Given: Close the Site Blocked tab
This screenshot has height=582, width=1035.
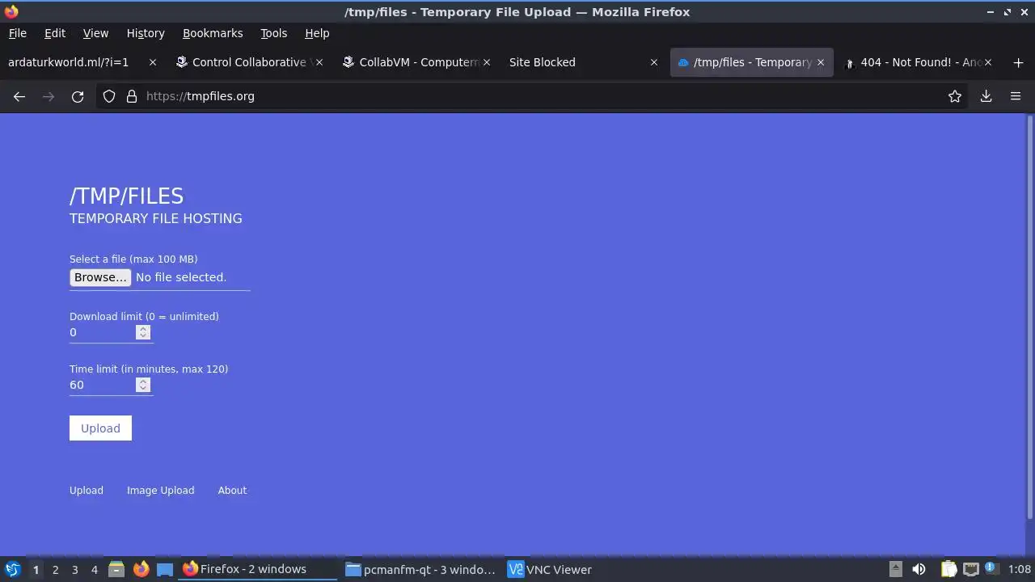Looking at the screenshot, I should 654,62.
